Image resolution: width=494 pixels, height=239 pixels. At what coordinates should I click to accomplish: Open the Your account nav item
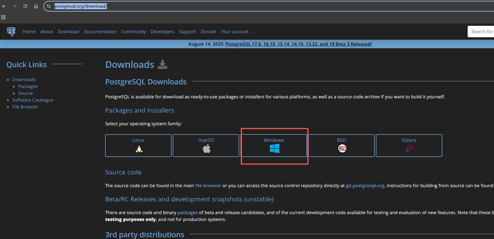click(235, 32)
